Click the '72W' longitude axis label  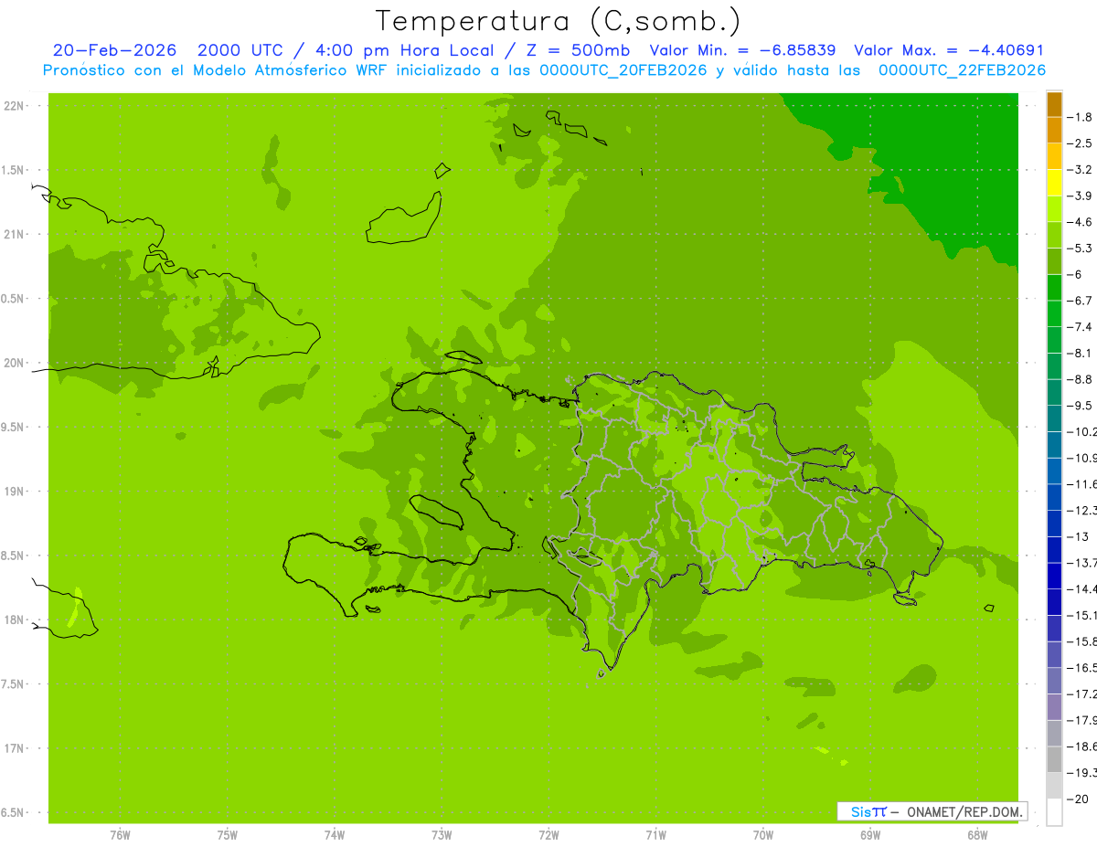click(x=548, y=835)
